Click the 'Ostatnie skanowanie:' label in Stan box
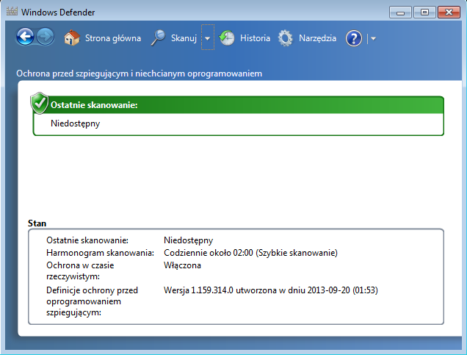This screenshot has height=355, width=467. click(87, 240)
